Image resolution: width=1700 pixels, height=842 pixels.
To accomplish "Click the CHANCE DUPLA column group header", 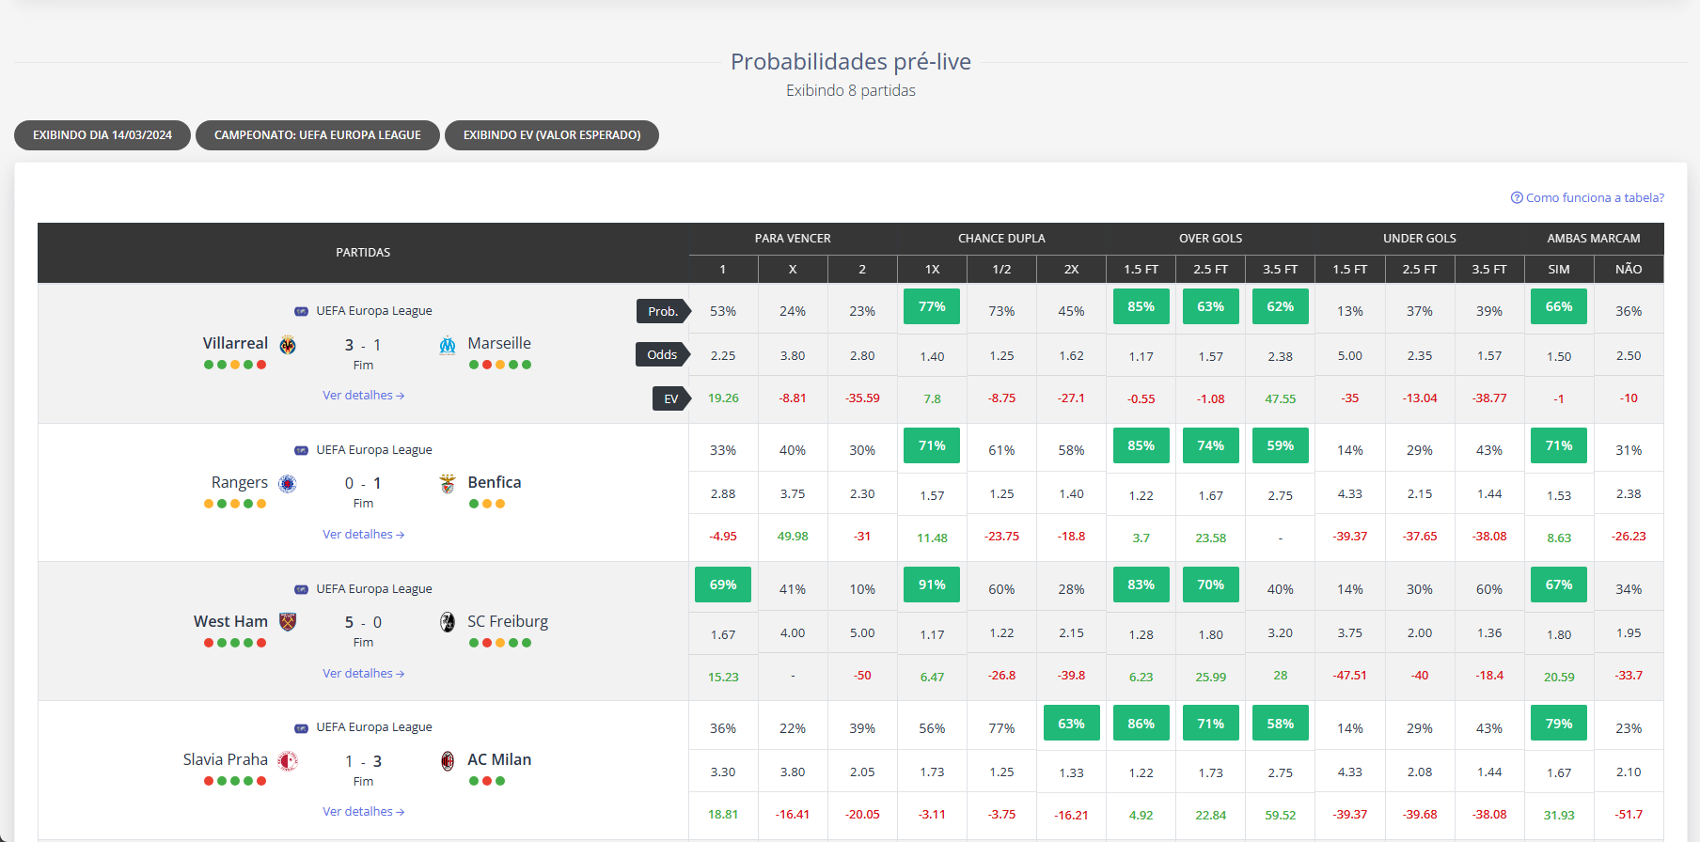I will pyautogui.click(x=1001, y=239).
